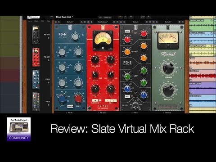
Task: Expand the preset chevron left of Save As
Action: click(100, 18)
